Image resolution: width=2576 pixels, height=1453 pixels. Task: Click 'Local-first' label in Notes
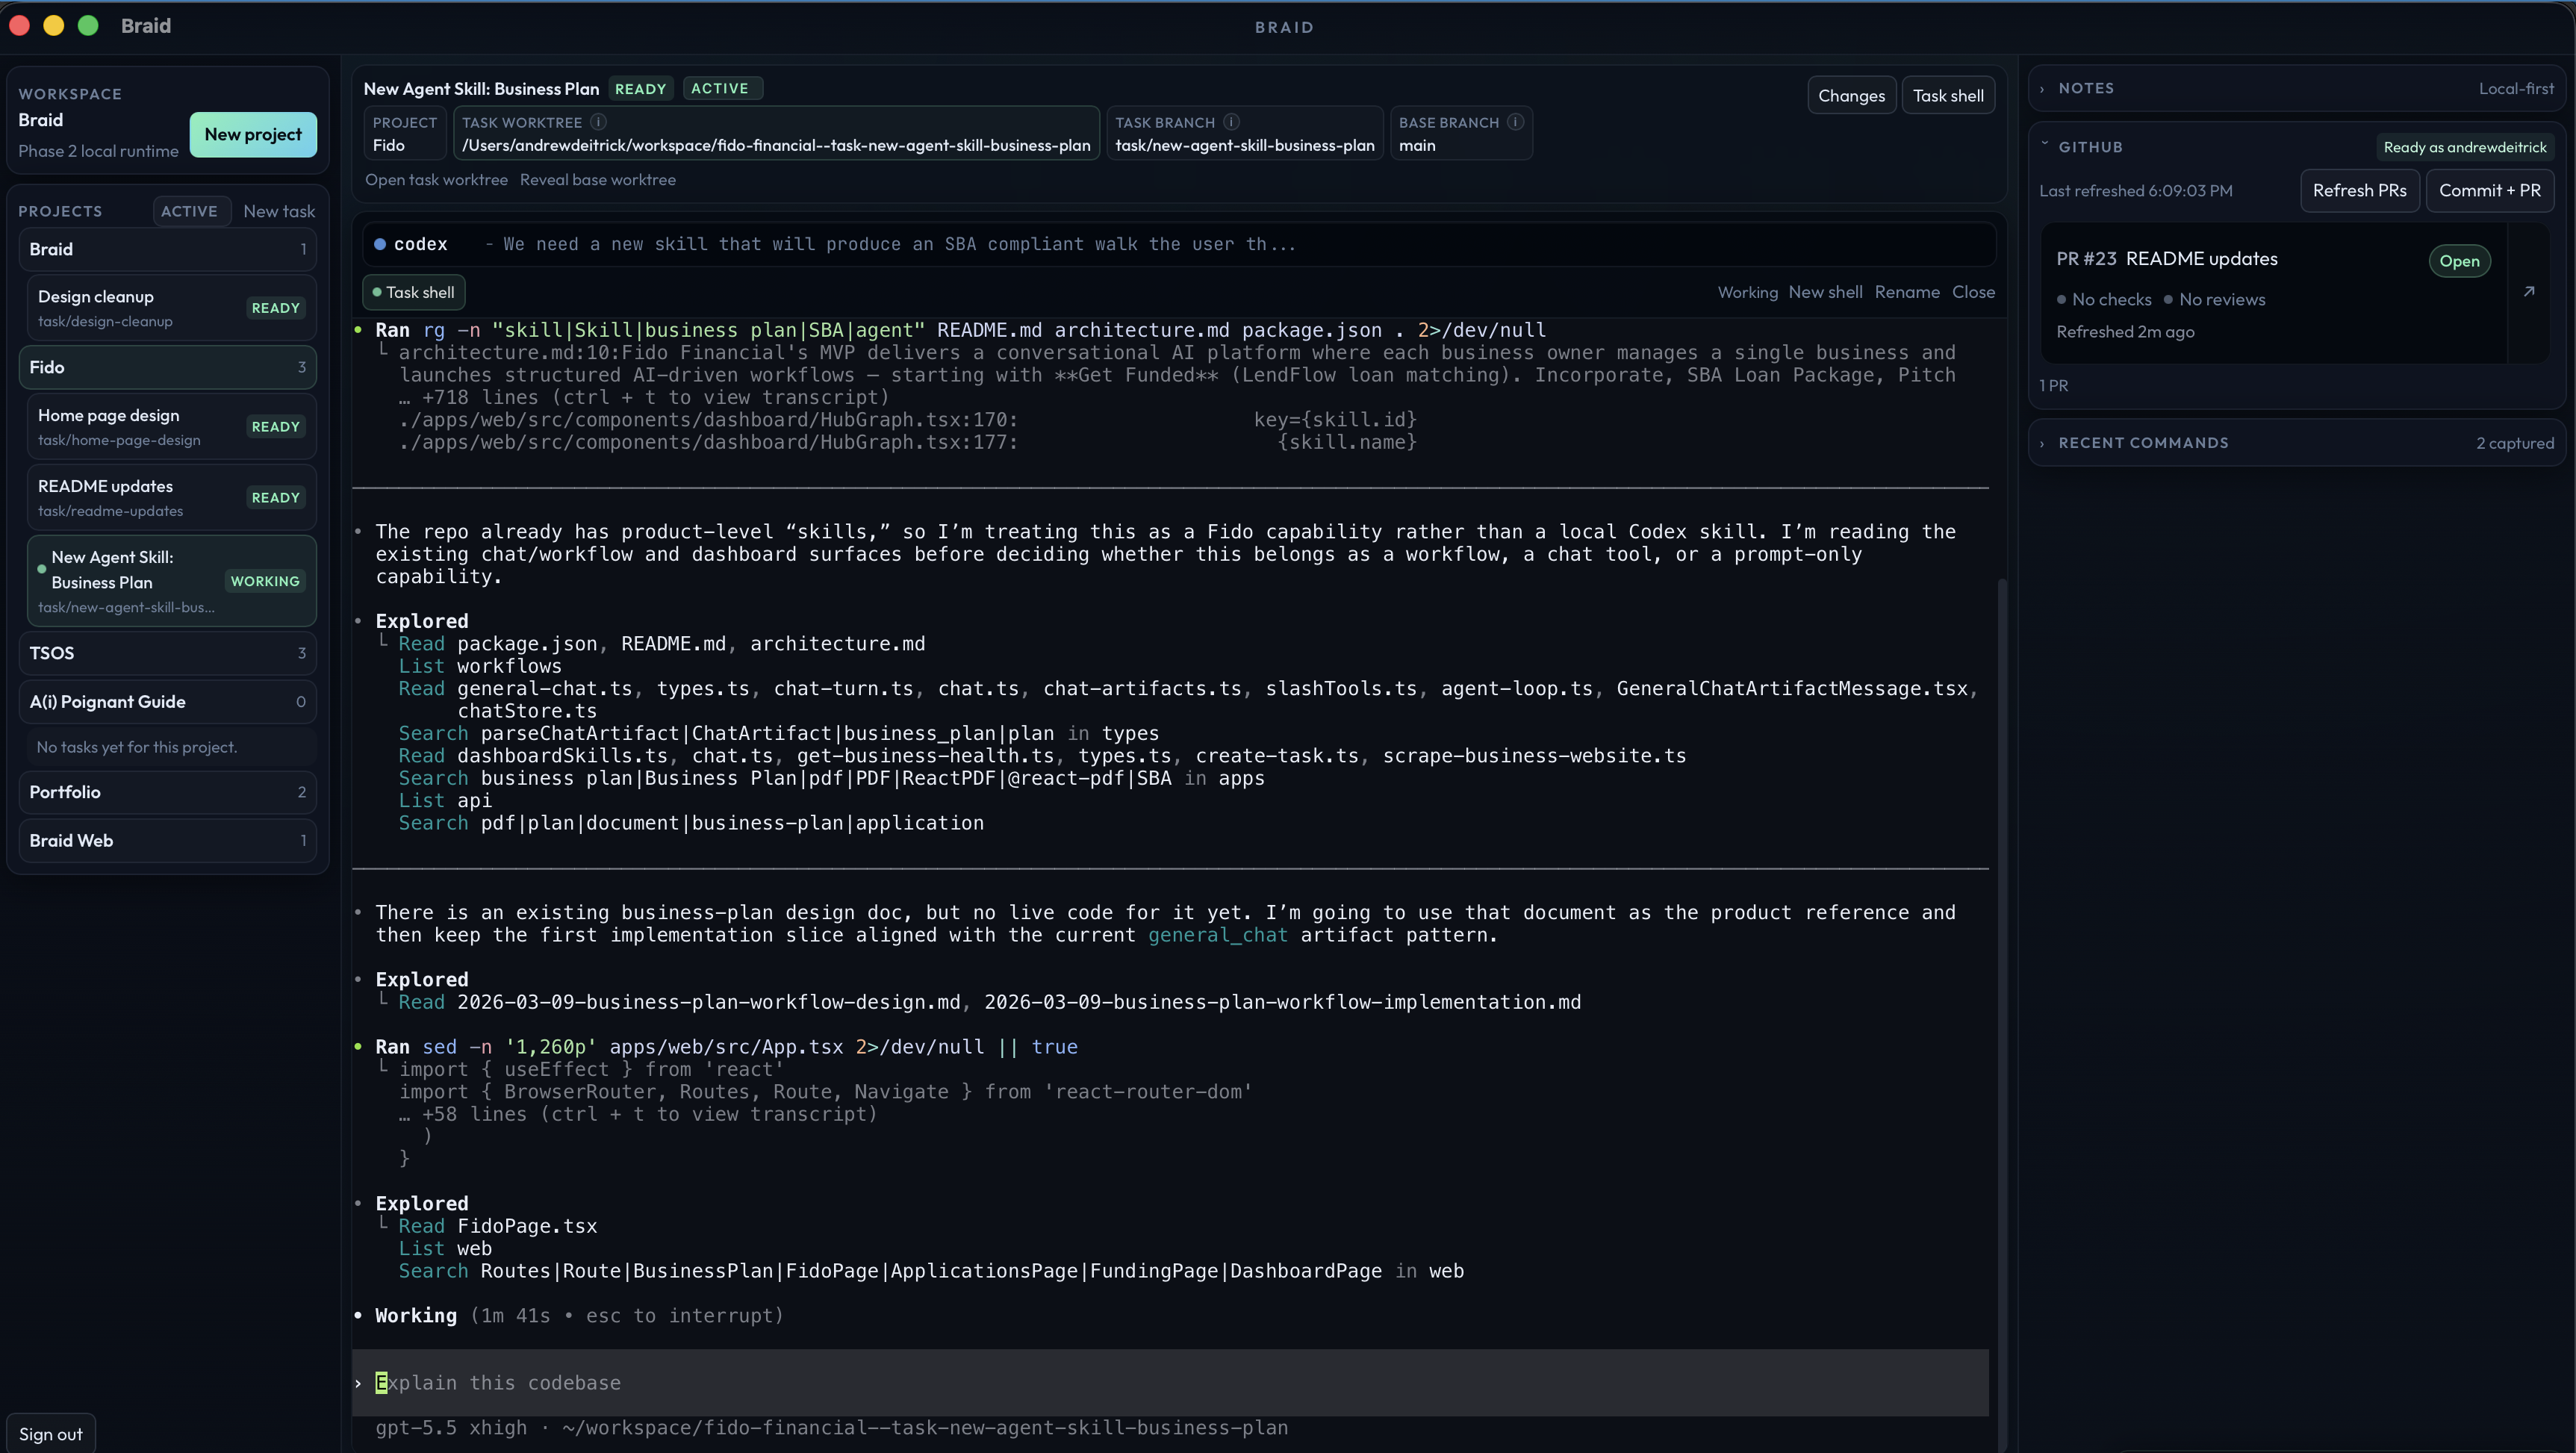click(2515, 89)
